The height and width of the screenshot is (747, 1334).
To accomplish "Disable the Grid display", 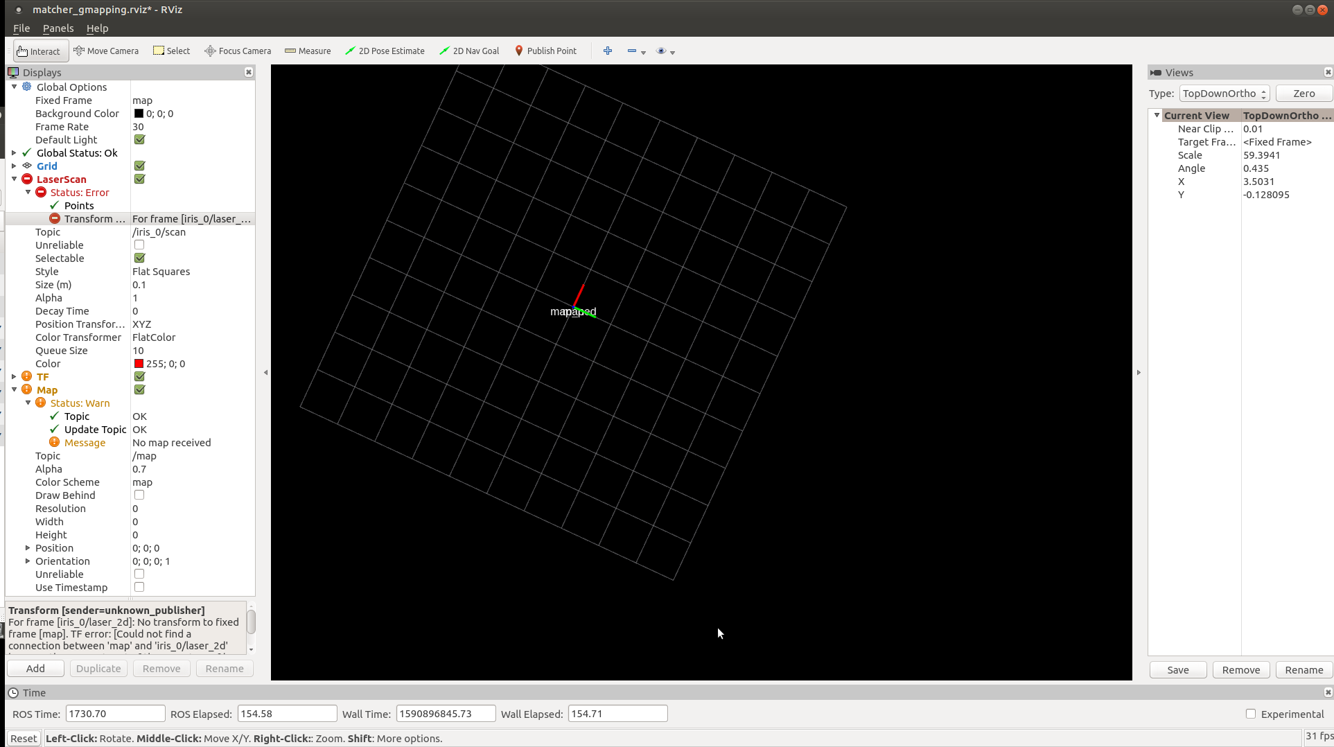I will [x=139, y=166].
